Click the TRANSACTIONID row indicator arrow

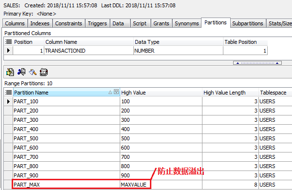[8, 51]
